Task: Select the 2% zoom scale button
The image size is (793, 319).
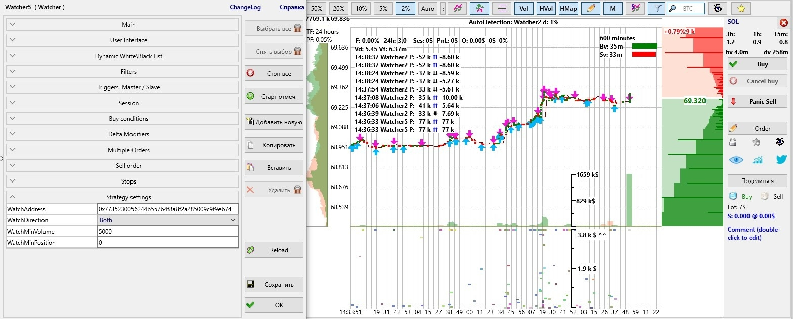Action: [406, 8]
